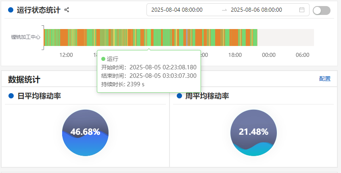Click the tooltip duration 2399 s
This screenshot has width=341, height=173.
click(136, 84)
